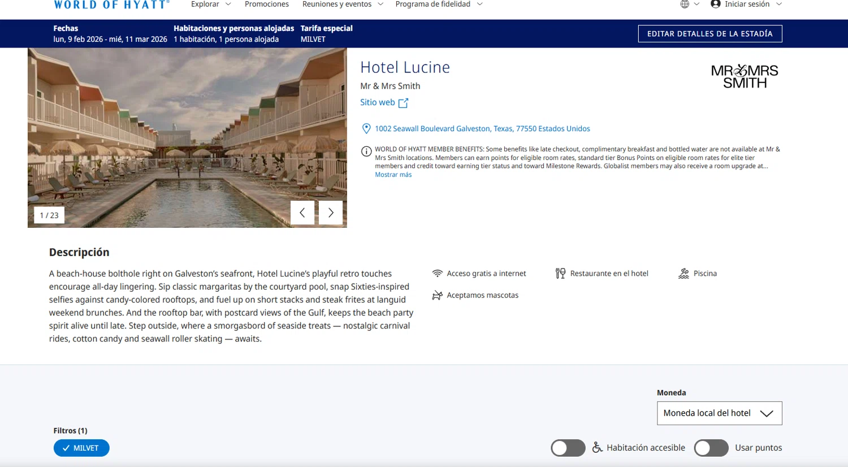This screenshot has width=848, height=467.
Task: Click the user account avatar icon
Action: tap(715, 4)
